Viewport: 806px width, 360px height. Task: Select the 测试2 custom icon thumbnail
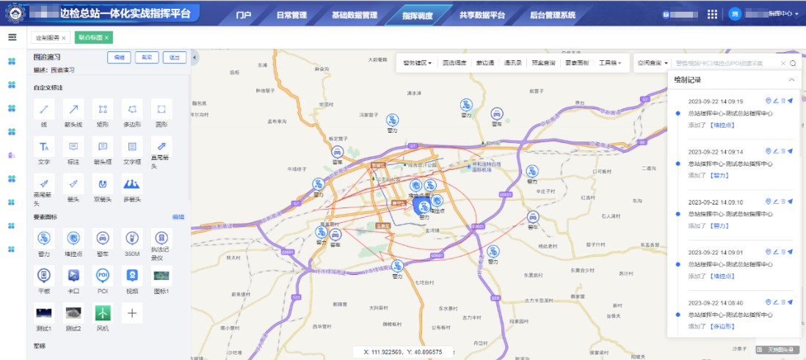(x=73, y=313)
